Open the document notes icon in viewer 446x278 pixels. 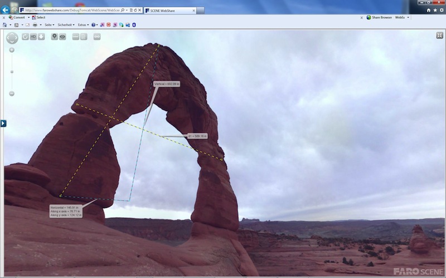click(x=84, y=37)
